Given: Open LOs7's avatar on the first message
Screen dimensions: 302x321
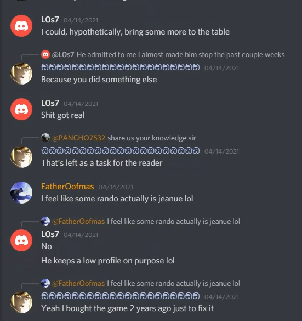Looking at the screenshot, I should pyautogui.click(x=21, y=26).
